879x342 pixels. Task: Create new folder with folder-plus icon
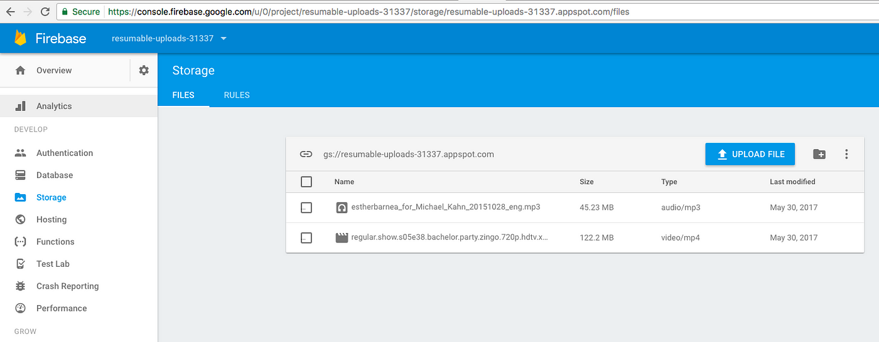point(819,154)
